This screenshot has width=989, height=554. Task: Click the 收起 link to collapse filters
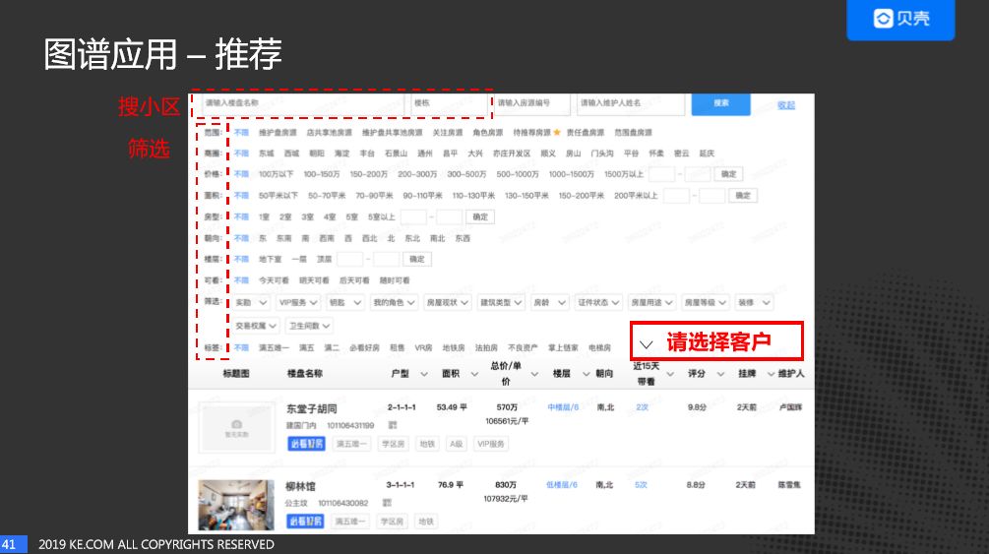click(x=786, y=105)
